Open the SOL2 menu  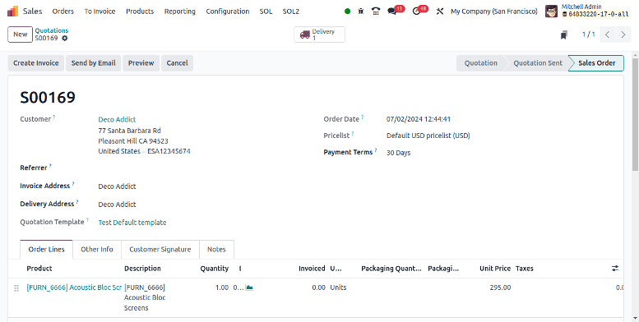[291, 11]
